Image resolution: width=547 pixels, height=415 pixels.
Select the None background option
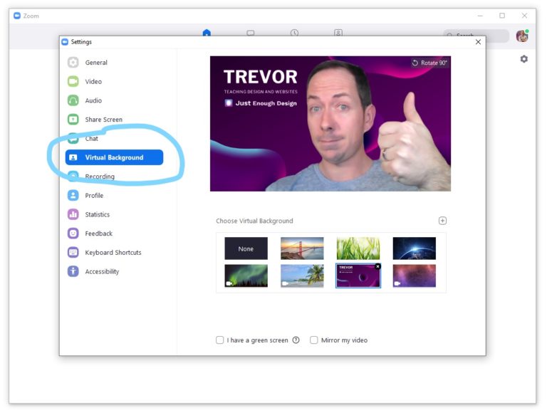tap(246, 248)
